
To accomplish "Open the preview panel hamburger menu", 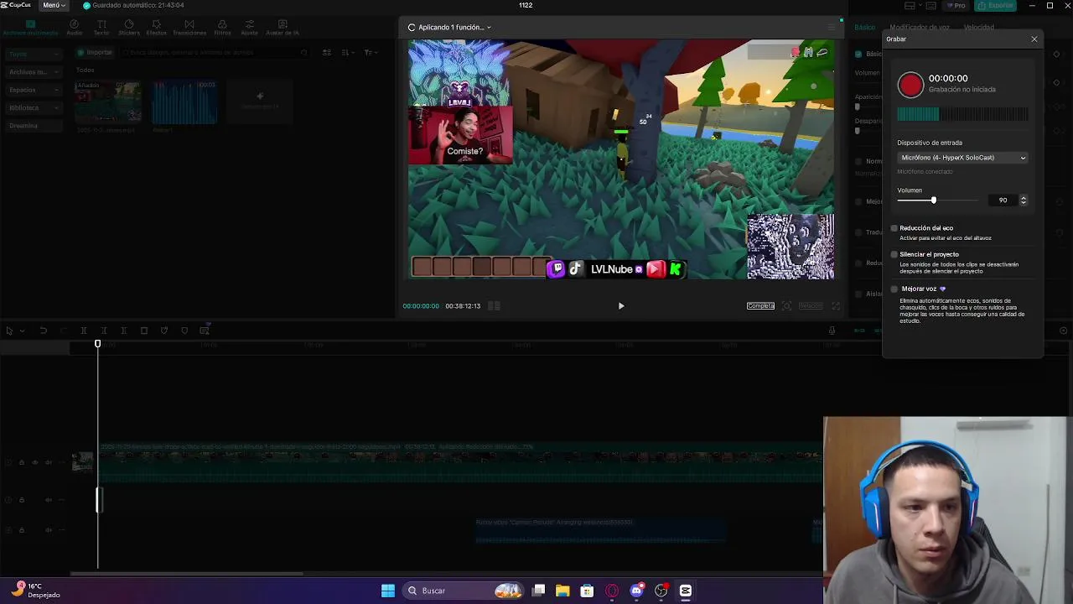I will click(x=832, y=28).
